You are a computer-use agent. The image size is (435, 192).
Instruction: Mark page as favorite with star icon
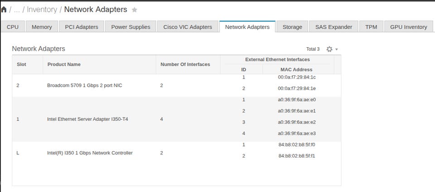134,10
